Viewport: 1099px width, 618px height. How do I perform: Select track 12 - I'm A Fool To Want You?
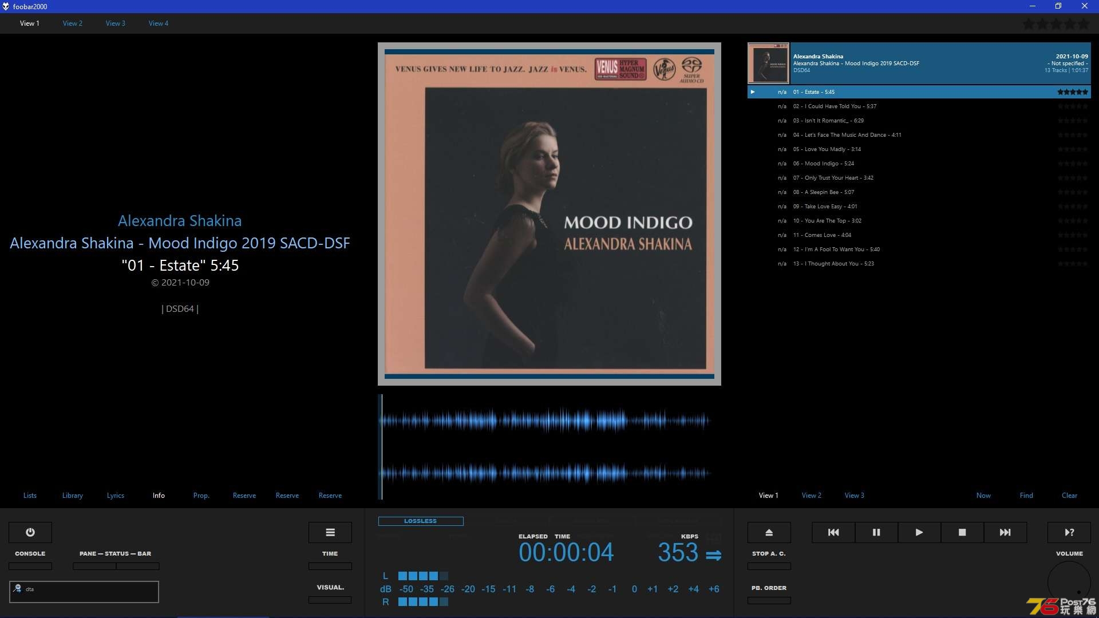919,249
